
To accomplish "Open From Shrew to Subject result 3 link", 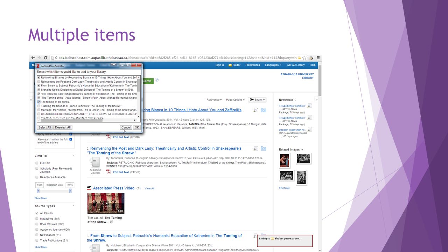I will 164,238.
